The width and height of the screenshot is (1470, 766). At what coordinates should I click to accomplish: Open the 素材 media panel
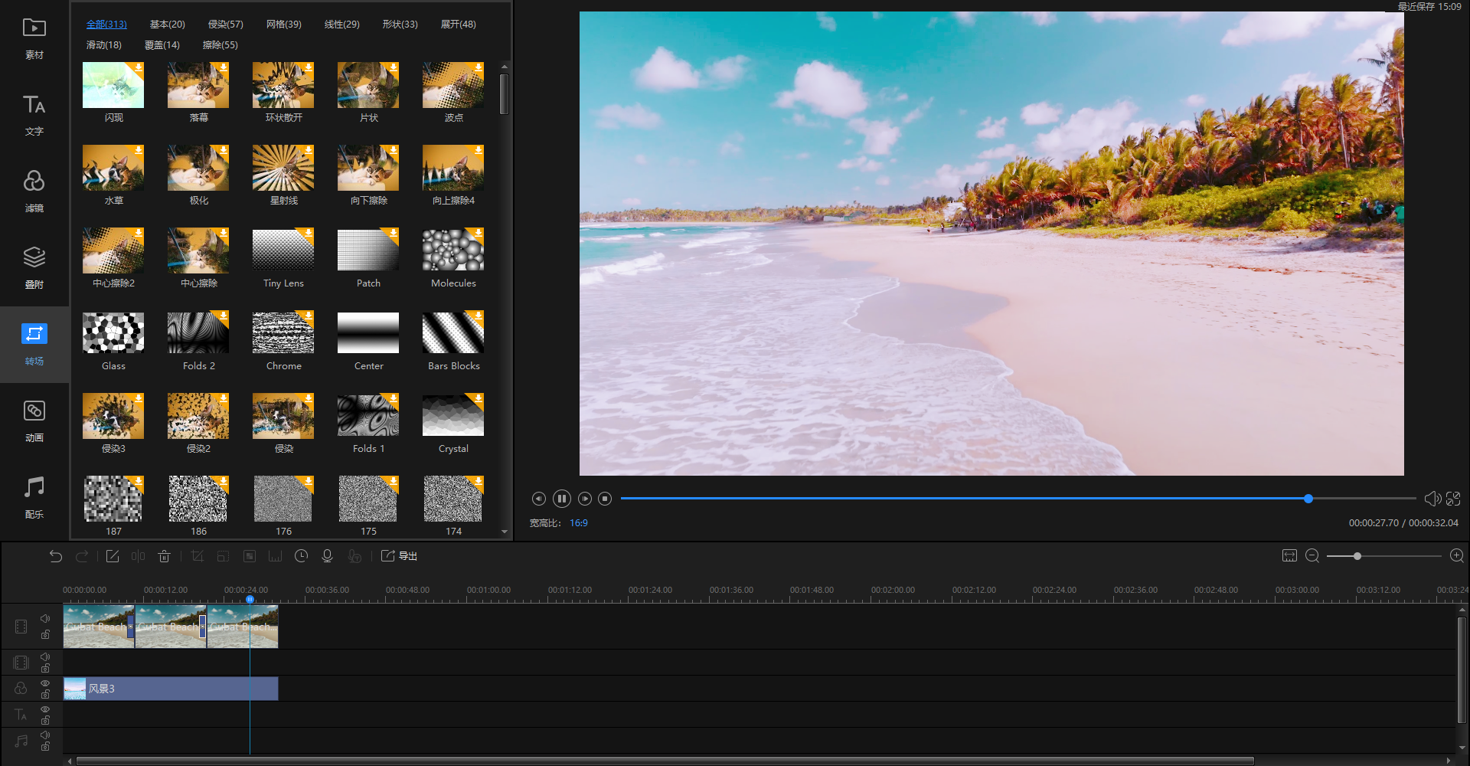coord(34,38)
